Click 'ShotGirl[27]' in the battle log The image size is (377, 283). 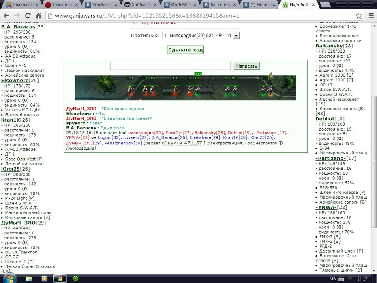(178, 133)
